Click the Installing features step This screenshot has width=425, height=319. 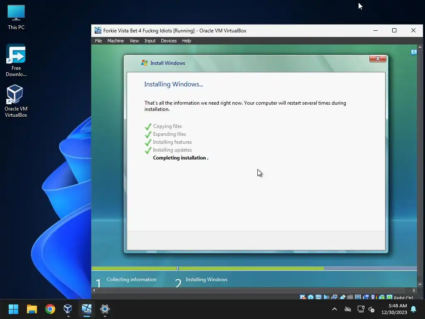click(x=172, y=142)
